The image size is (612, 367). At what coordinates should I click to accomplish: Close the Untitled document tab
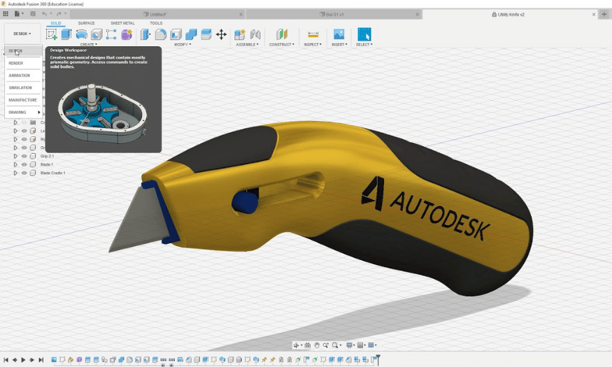pyautogui.click(x=241, y=15)
